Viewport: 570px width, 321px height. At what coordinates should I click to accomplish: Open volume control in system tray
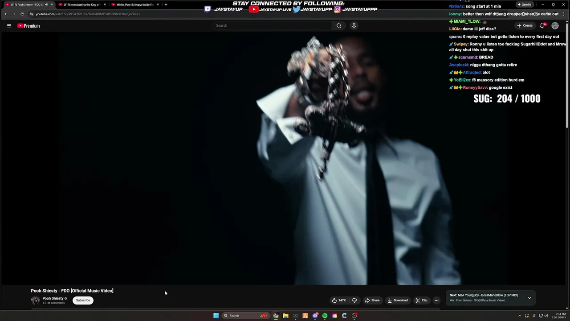[x=547, y=316]
